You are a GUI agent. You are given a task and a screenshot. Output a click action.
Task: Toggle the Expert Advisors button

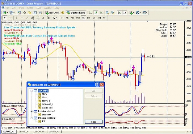[x=76, y=13]
